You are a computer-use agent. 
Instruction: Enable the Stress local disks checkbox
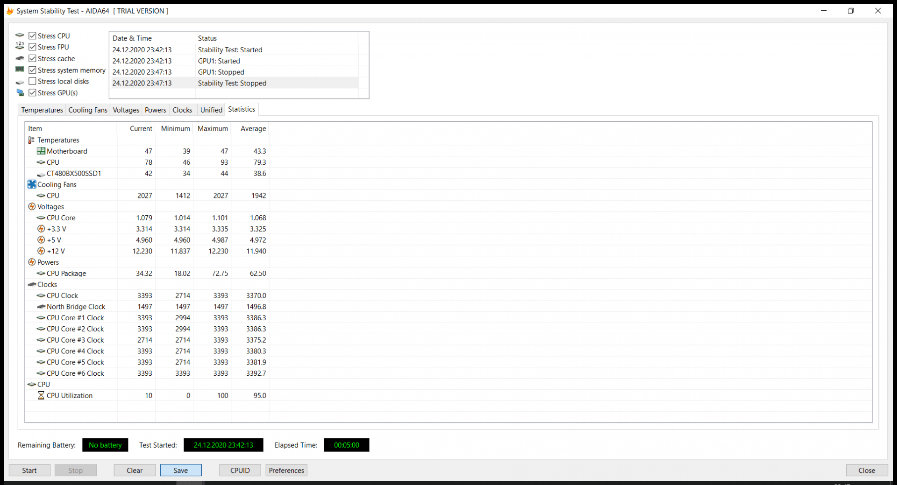click(32, 81)
